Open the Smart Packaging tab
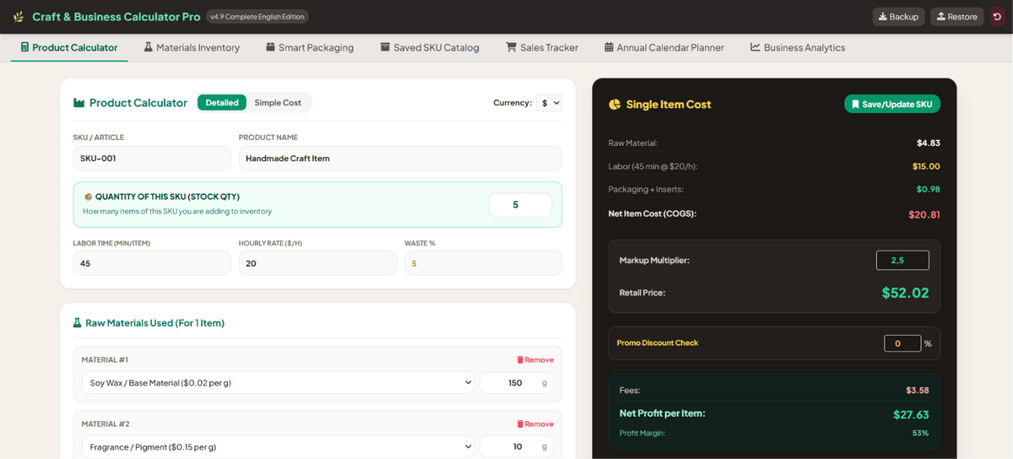 click(310, 47)
